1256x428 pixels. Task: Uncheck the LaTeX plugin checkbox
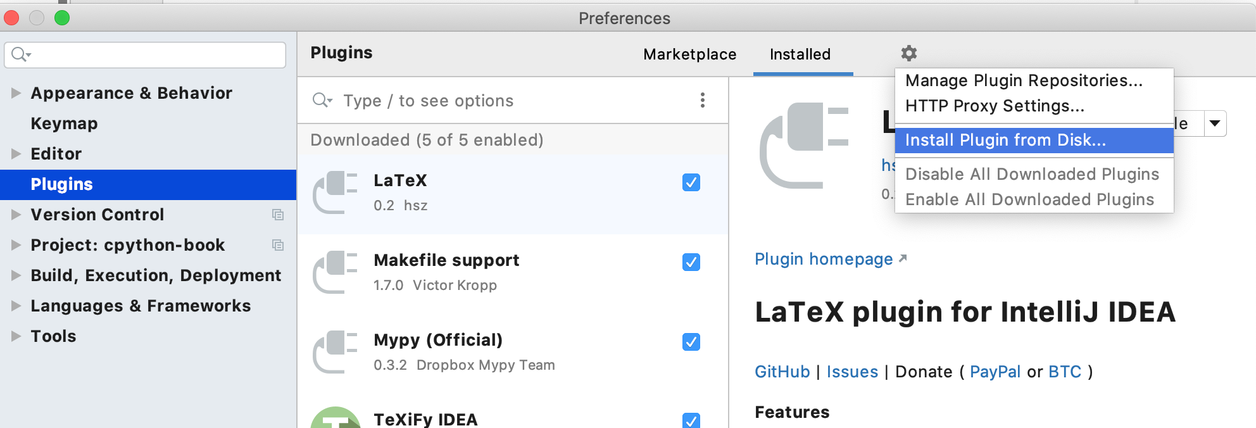pyautogui.click(x=691, y=182)
